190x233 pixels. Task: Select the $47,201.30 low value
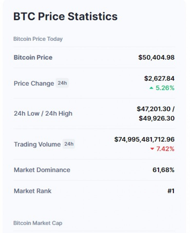coord(154,109)
